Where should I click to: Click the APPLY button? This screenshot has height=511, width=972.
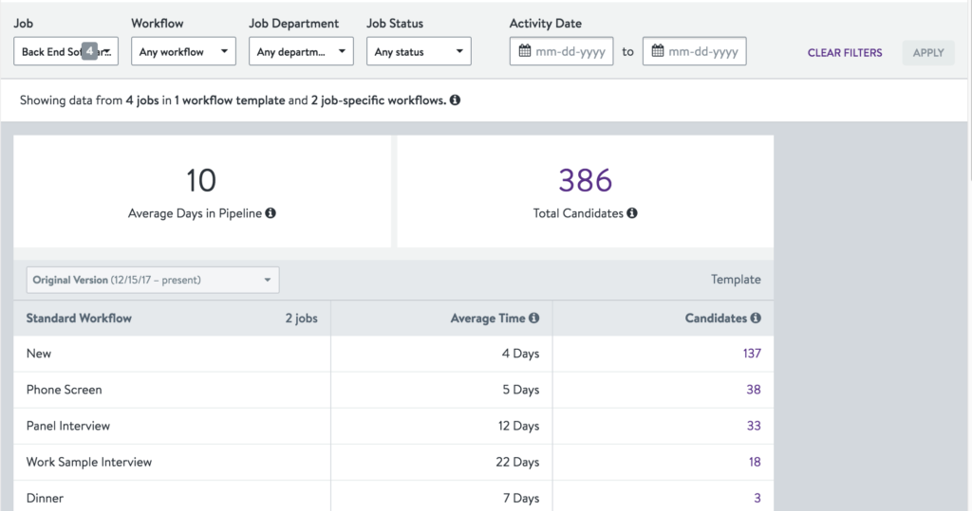click(928, 53)
